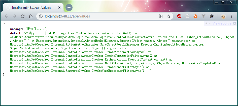Open the Adblock Plus extension

tap(179, 16)
